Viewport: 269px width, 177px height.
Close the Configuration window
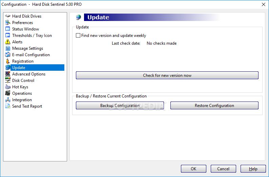click(264, 4)
